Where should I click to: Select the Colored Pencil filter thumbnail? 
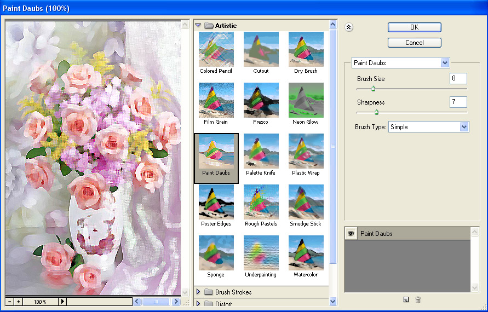tap(216, 49)
